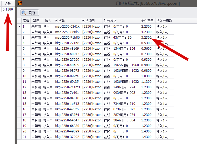
Task: Select cell hkg-2250-40e69
Action: pos(68,65)
